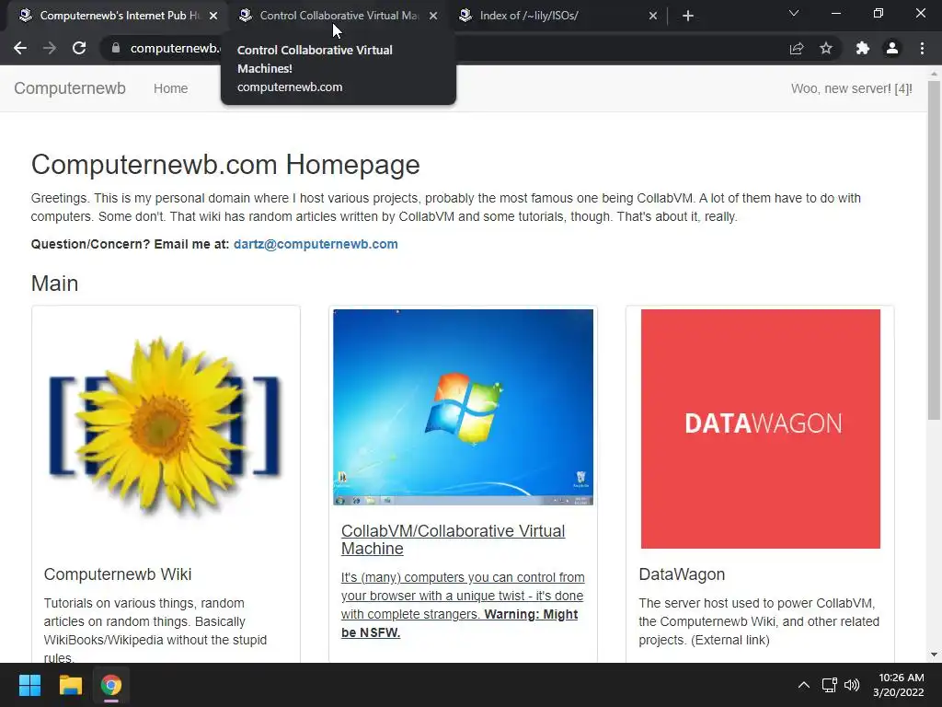
Task: Select the DataWagon card title
Action: click(x=682, y=574)
